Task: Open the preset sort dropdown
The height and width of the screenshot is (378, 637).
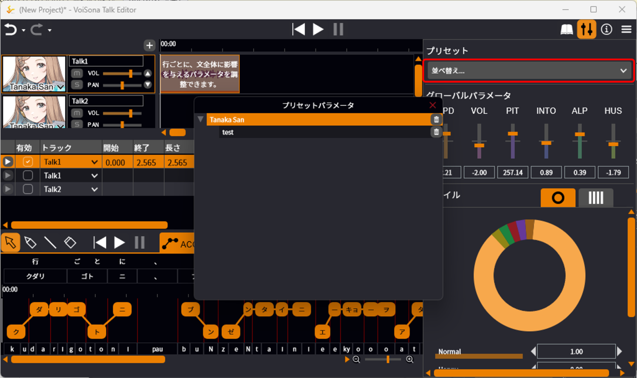Action: [529, 71]
